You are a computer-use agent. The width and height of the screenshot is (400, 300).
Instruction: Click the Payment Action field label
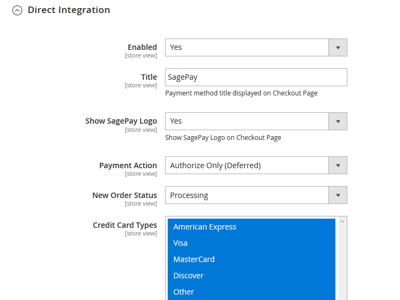point(128,165)
